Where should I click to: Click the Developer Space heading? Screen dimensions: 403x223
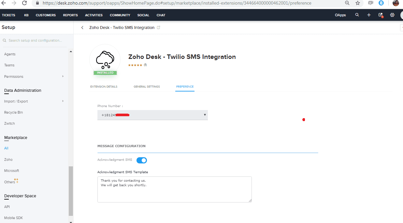coord(20,196)
